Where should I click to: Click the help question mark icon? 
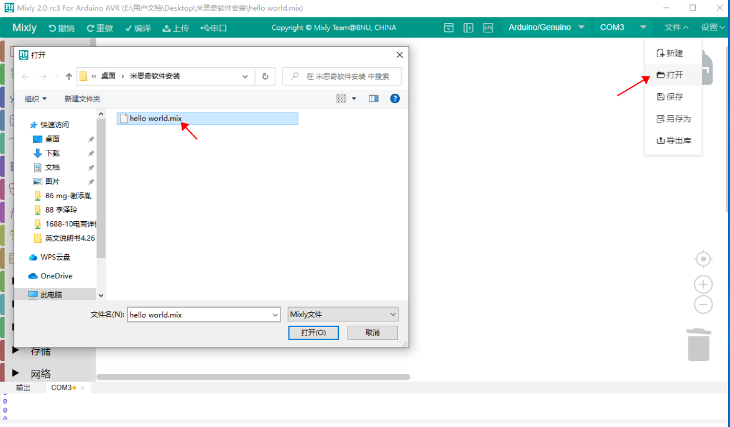coord(394,99)
